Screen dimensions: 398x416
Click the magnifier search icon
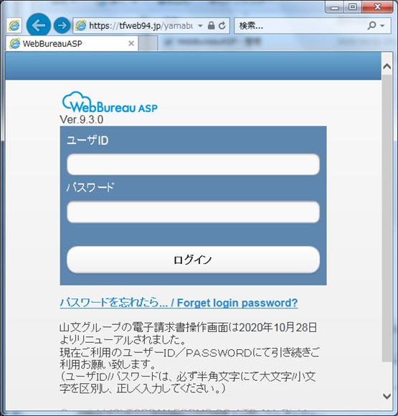(x=371, y=26)
